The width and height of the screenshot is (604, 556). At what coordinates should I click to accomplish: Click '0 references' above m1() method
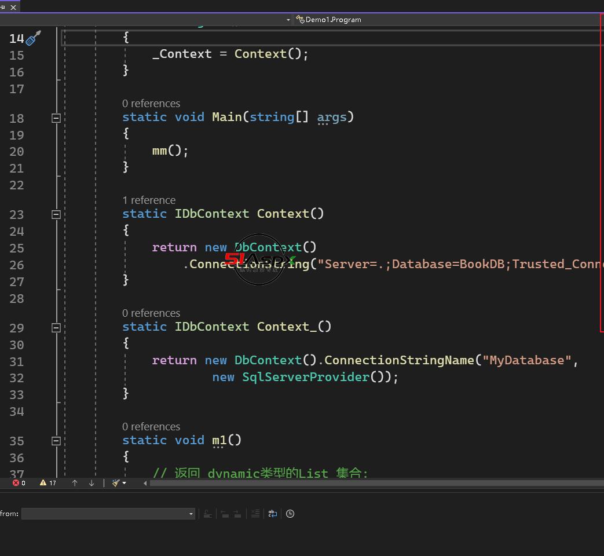151,427
